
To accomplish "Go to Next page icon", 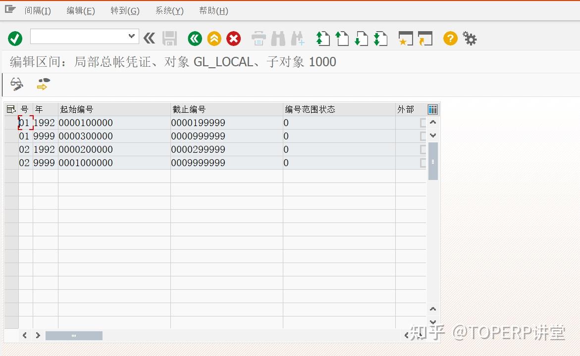I will 362,39.
